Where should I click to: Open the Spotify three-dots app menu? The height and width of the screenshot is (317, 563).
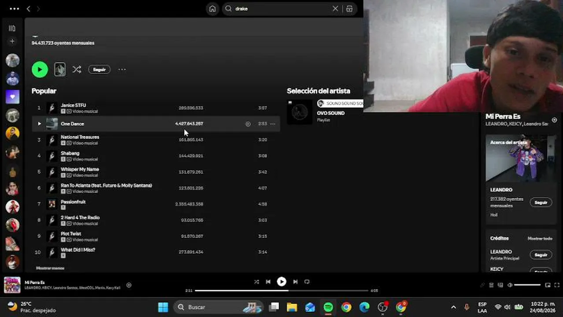(x=14, y=9)
